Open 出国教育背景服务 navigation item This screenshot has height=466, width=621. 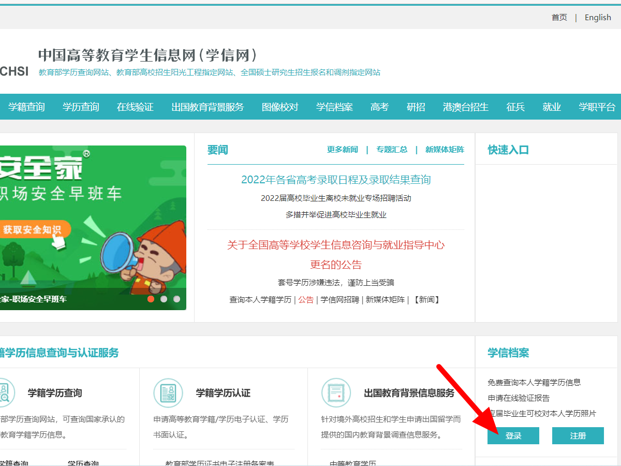(208, 107)
